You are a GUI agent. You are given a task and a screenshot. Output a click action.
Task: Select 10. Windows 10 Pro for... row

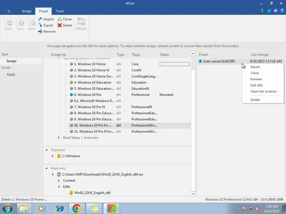(x=130, y=125)
